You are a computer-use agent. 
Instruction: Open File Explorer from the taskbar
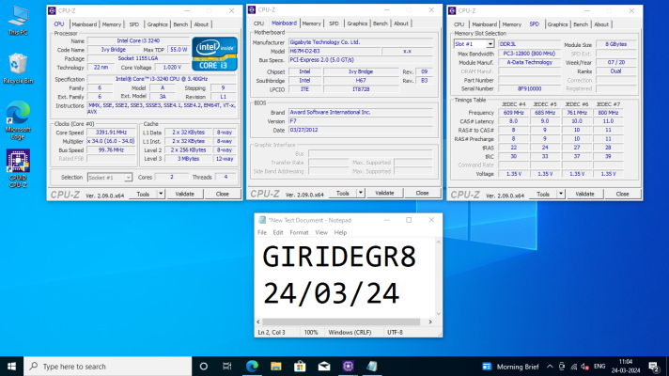[276, 367]
